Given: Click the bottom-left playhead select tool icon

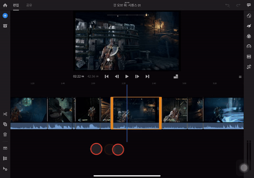Looking at the screenshot, I should click(5, 169).
